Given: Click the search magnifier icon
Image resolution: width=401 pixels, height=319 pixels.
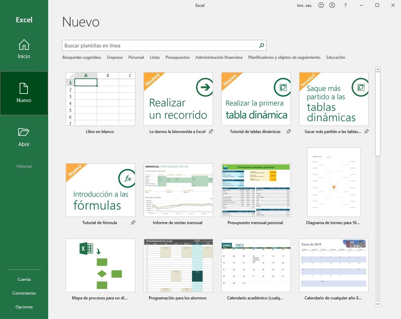Looking at the screenshot, I should coord(261,45).
